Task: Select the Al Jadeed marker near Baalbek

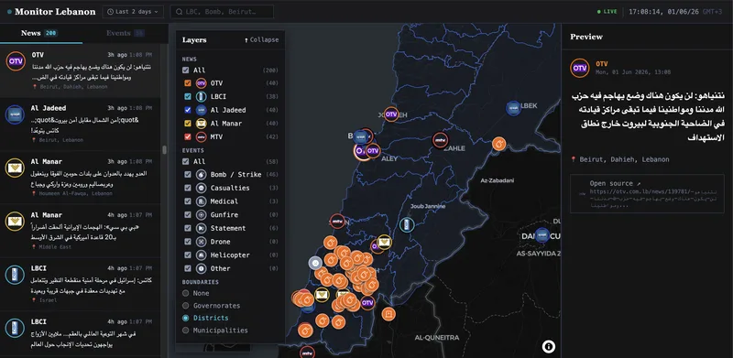Action: click(x=513, y=108)
